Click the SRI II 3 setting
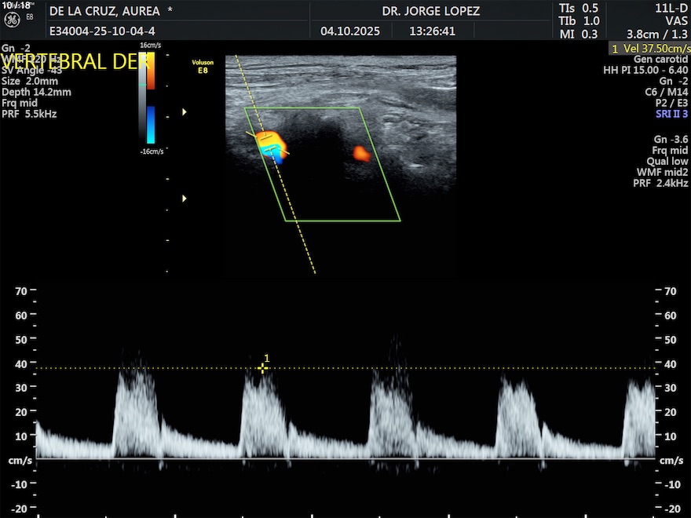Viewport: 691px width, 518px height. [x=671, y=114]
